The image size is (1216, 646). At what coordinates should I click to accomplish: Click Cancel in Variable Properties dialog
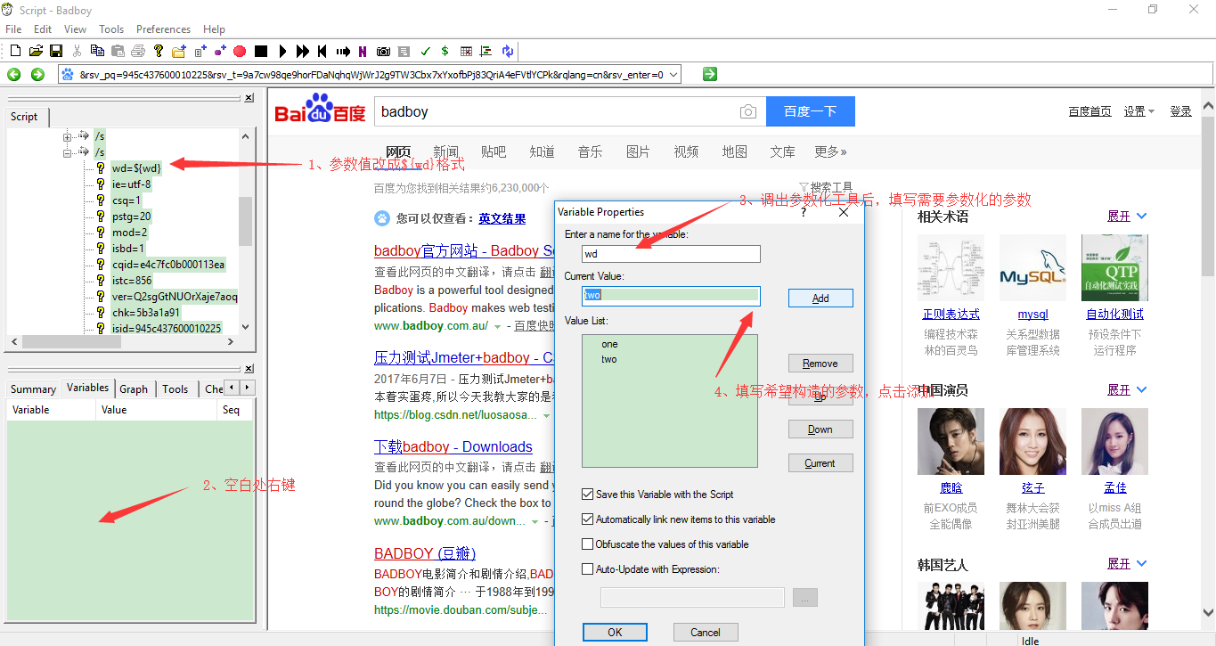pyautogui.click(x=706, y=632)
